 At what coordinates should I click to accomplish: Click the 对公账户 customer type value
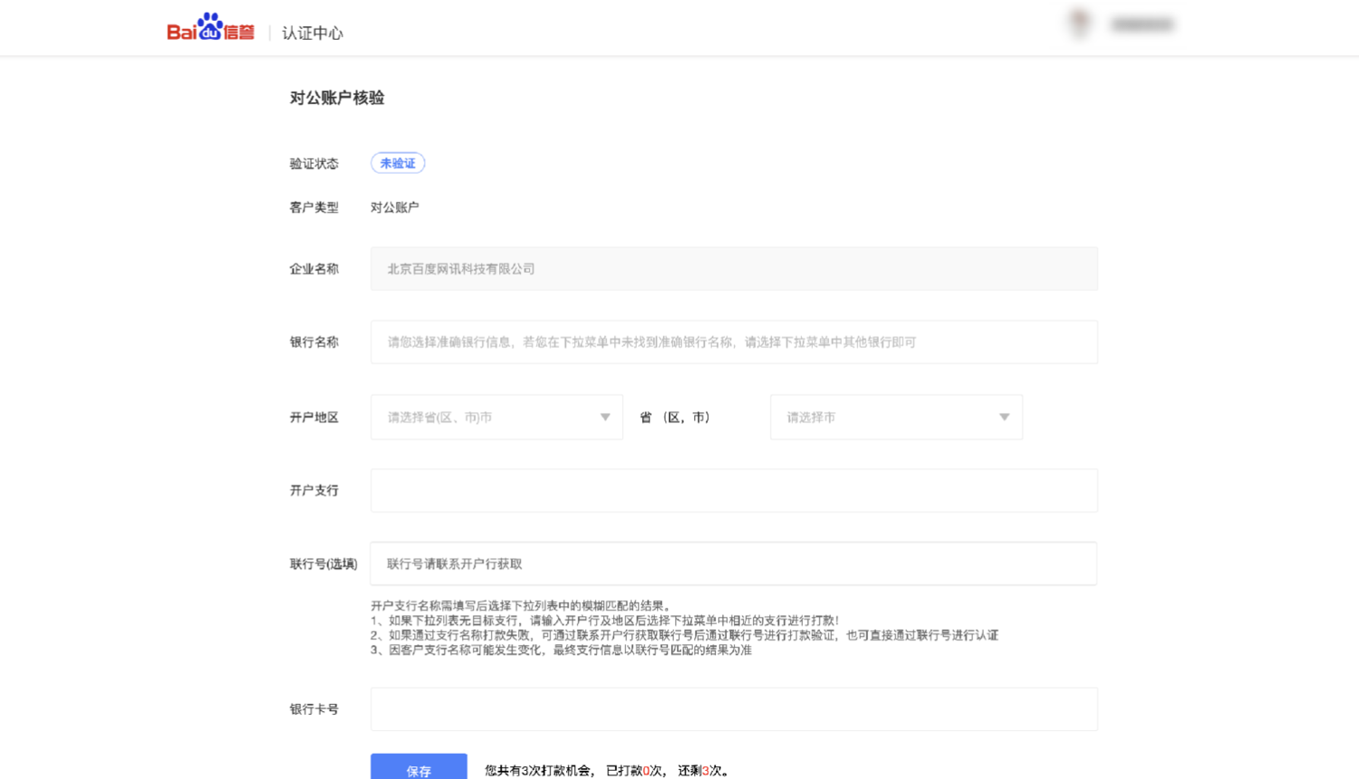pos(394,207)
